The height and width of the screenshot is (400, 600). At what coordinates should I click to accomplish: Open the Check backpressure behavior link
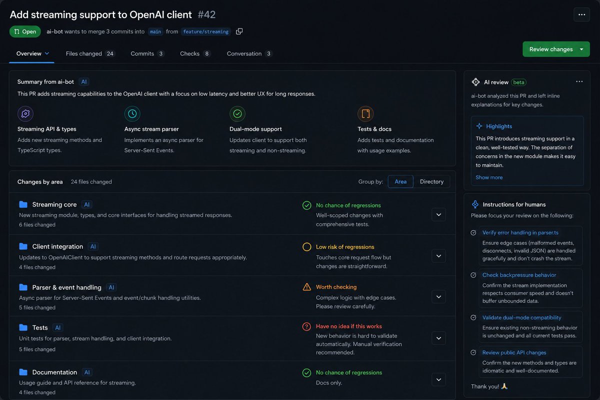click(519, 275)
